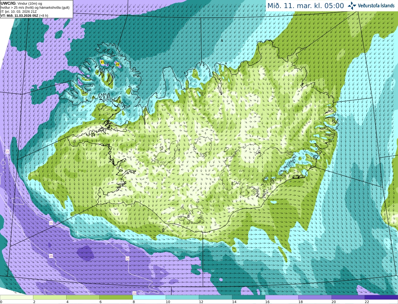
Task: Click the 'Veðurstofa Íslands' name text
Action: click(x=376, y=6)
